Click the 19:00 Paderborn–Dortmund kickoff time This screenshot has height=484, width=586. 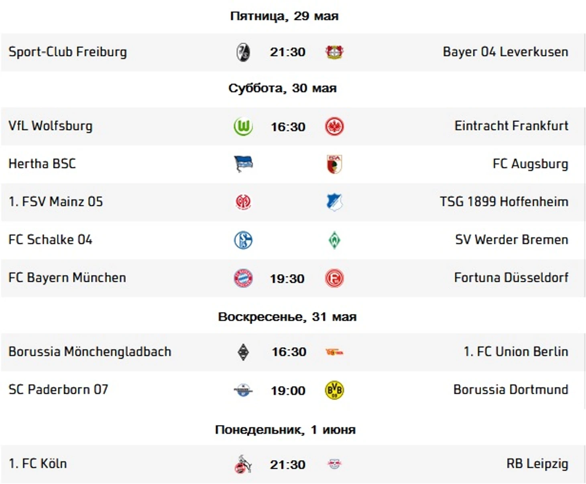click(x=288, y=391)
